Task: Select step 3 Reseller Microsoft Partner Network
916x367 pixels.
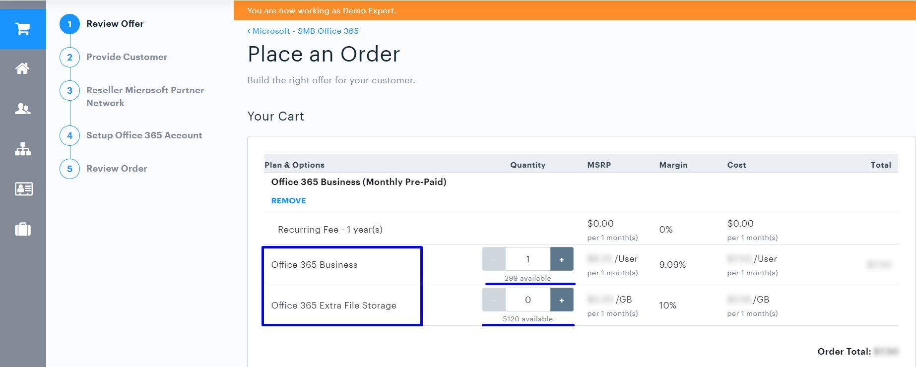Action: pos(132,96)
